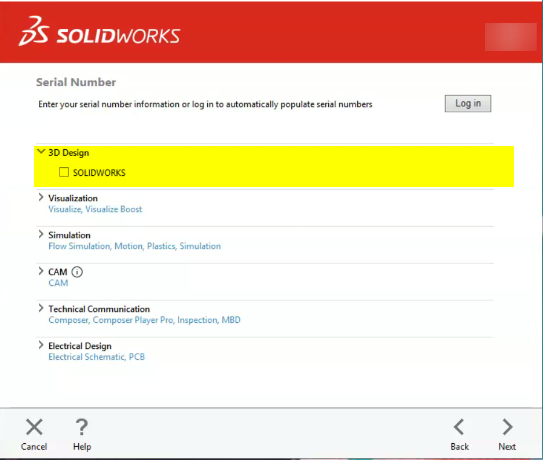Tick the SOLIDWORKS checkbox
This screenshot has height=460, width=543.
[64, 172]
